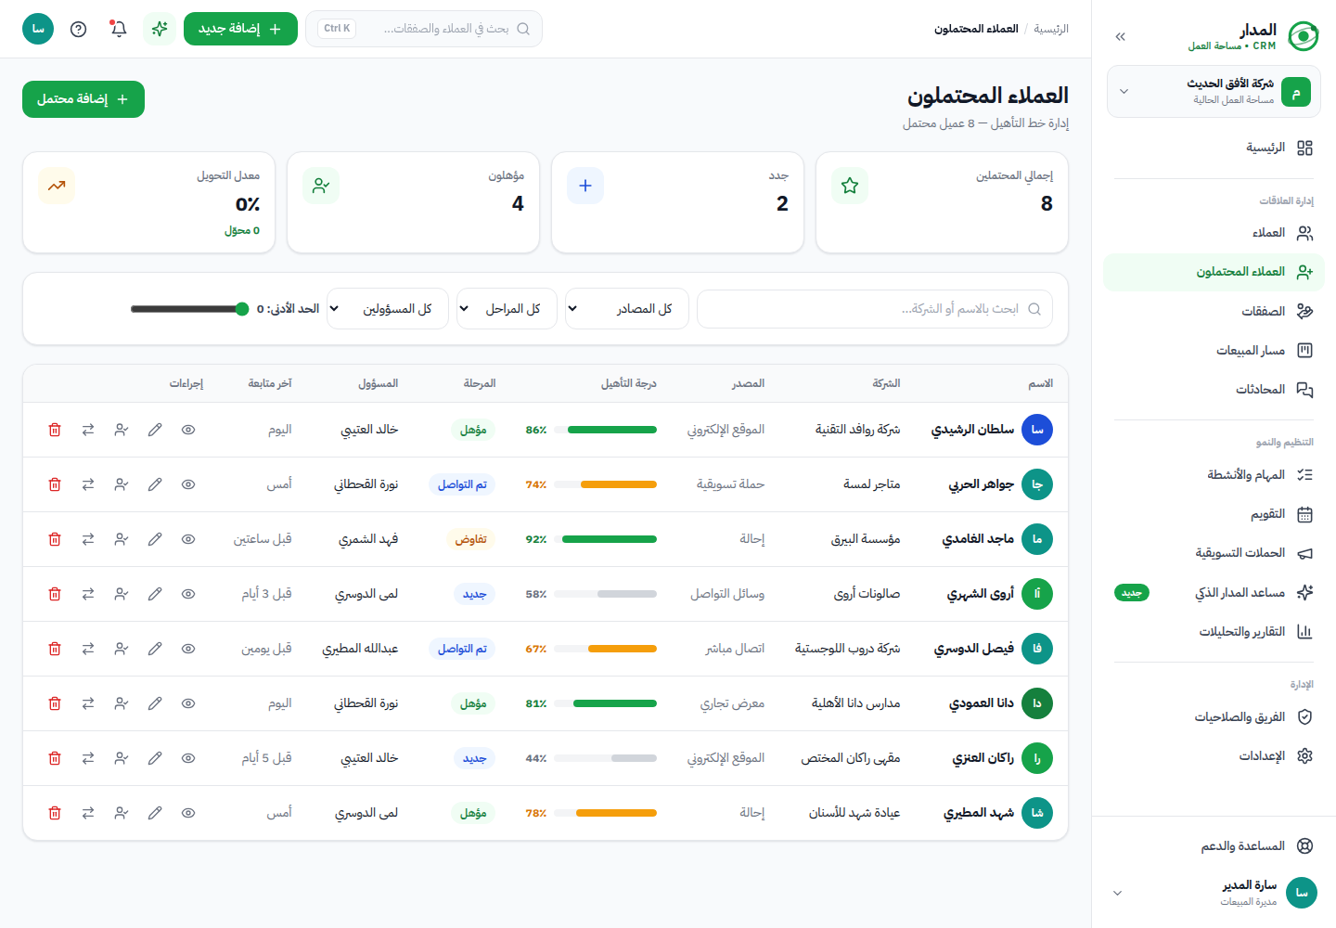Expand the سارة المدير user menu
The image size is (1336, 928).
click(1214, 893)
